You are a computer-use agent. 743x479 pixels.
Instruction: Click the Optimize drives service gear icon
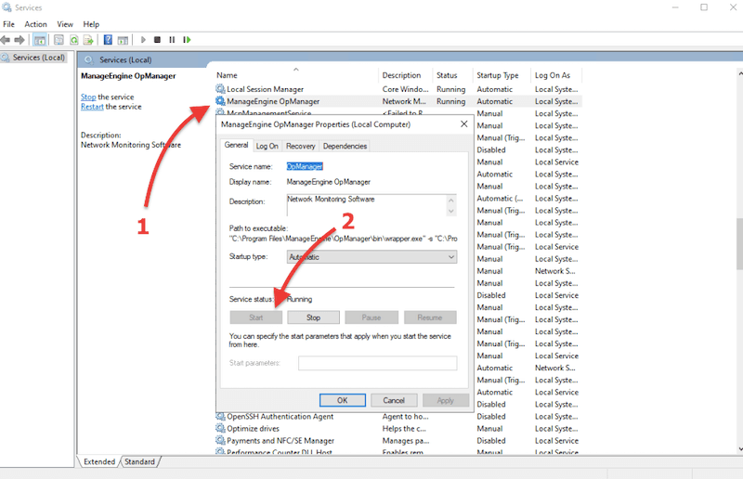pyautogui.click(x=220, y=428)
